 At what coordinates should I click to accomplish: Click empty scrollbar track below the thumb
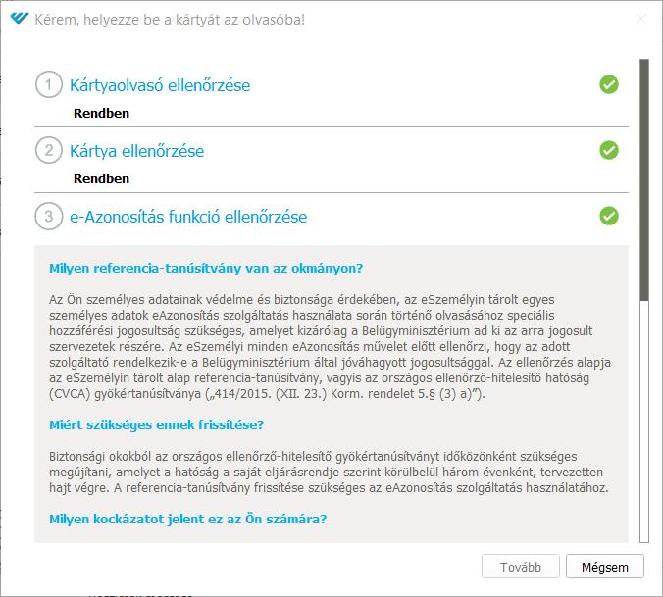pyautogui.click(x=644, y=422)
